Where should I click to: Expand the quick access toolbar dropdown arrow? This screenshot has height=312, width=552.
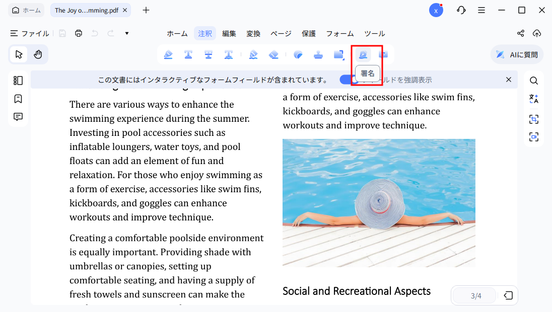127,34
